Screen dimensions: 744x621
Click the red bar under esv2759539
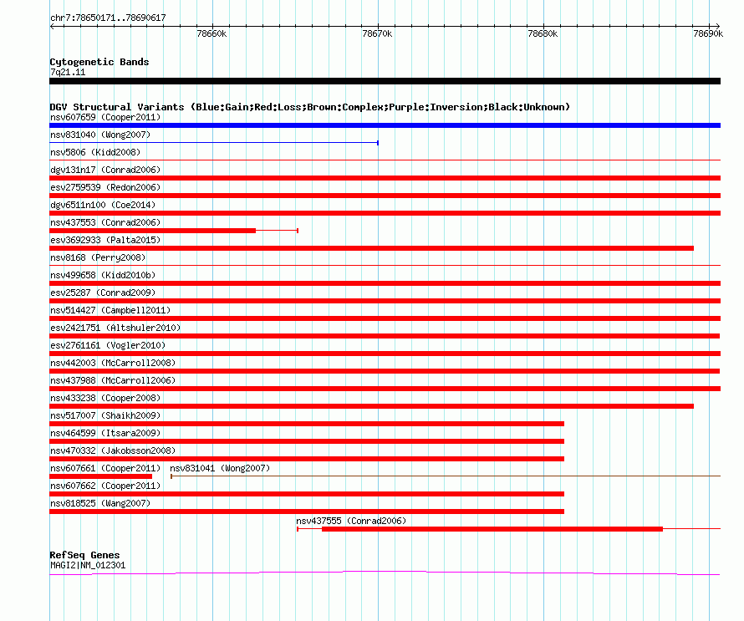pyautogui.click(x=385, y=196)
